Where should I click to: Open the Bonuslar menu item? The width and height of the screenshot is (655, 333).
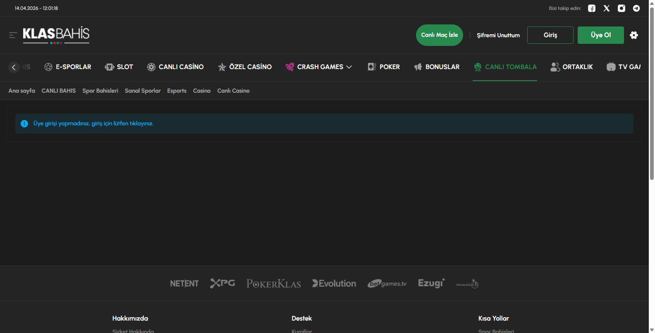pyautogui.click(x=437, y=67)
